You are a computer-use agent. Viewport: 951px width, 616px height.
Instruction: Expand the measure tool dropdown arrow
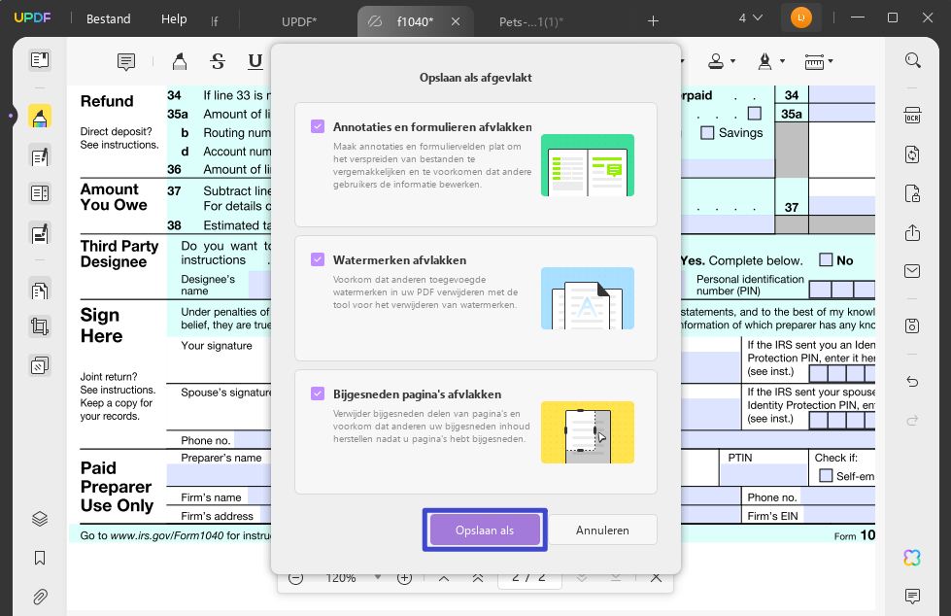click(x=831, y=61)
